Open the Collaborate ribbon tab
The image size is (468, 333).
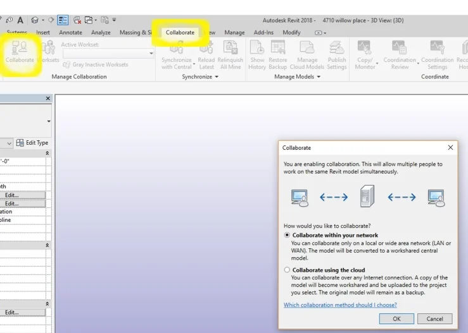[180, 32]
